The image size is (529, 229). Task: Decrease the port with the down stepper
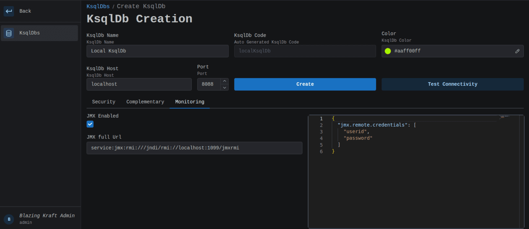pyautogui.click(x=225, y=88)
